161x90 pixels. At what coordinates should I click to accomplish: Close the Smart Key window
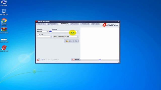click(x=118, y=21)
